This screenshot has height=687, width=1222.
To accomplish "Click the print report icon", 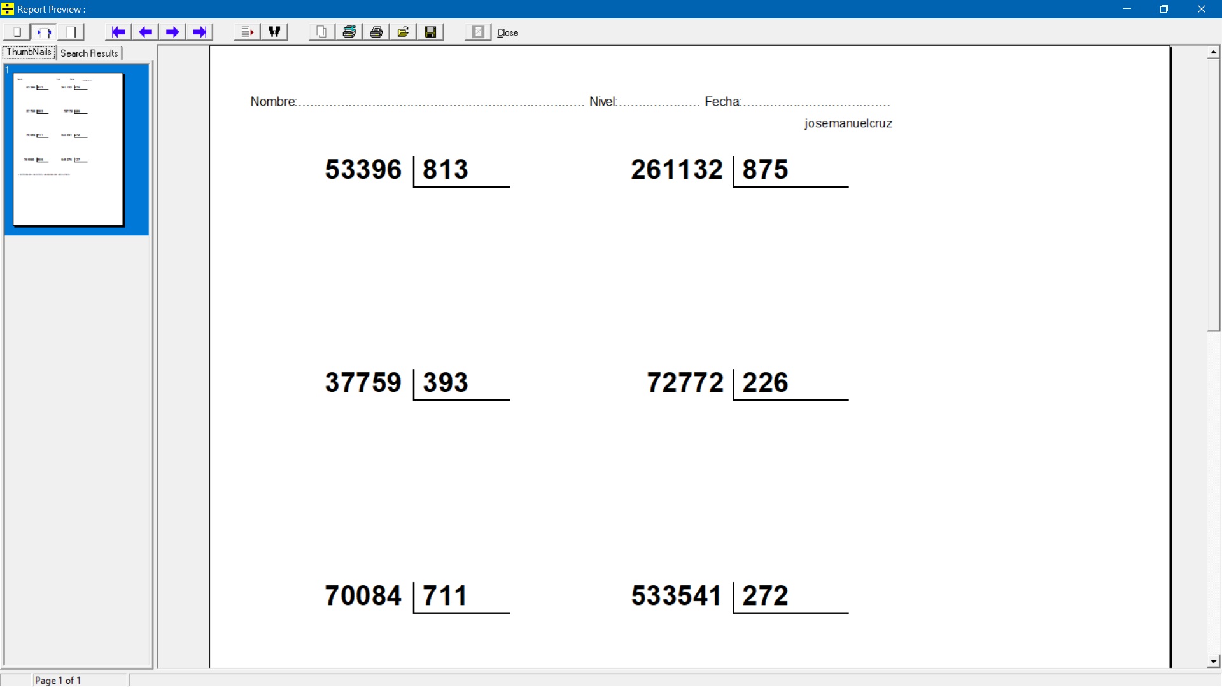I will pos(376,32).
